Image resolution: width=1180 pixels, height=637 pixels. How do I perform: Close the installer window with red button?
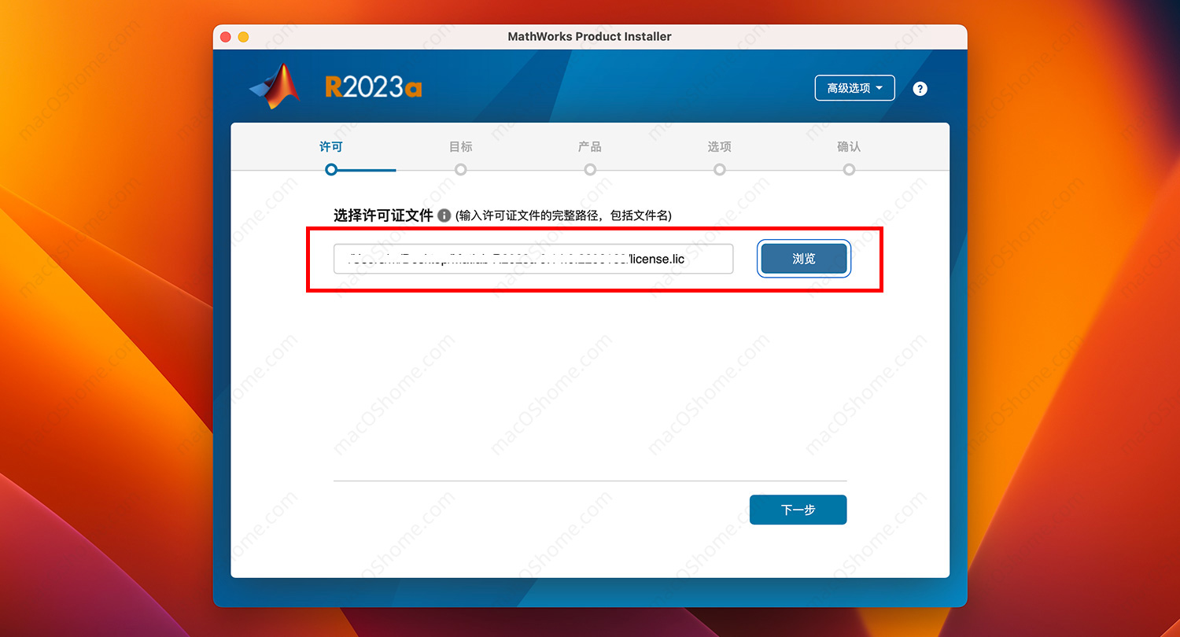point(226,37)
